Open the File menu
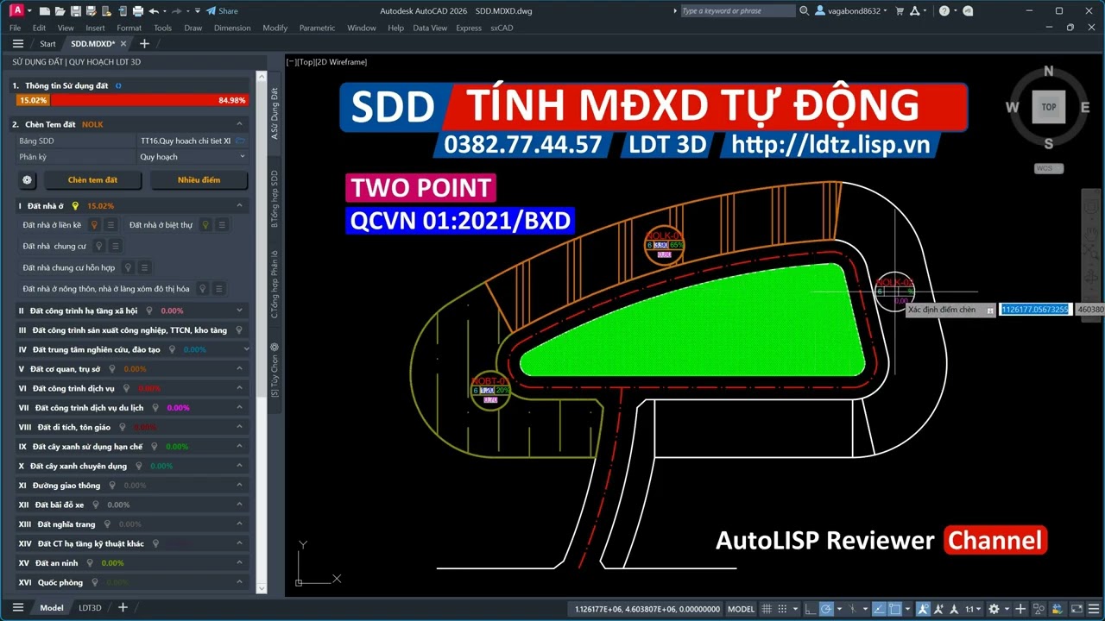Image resolution: width=1105 pixels, height=621 pixels. point(16,28)
